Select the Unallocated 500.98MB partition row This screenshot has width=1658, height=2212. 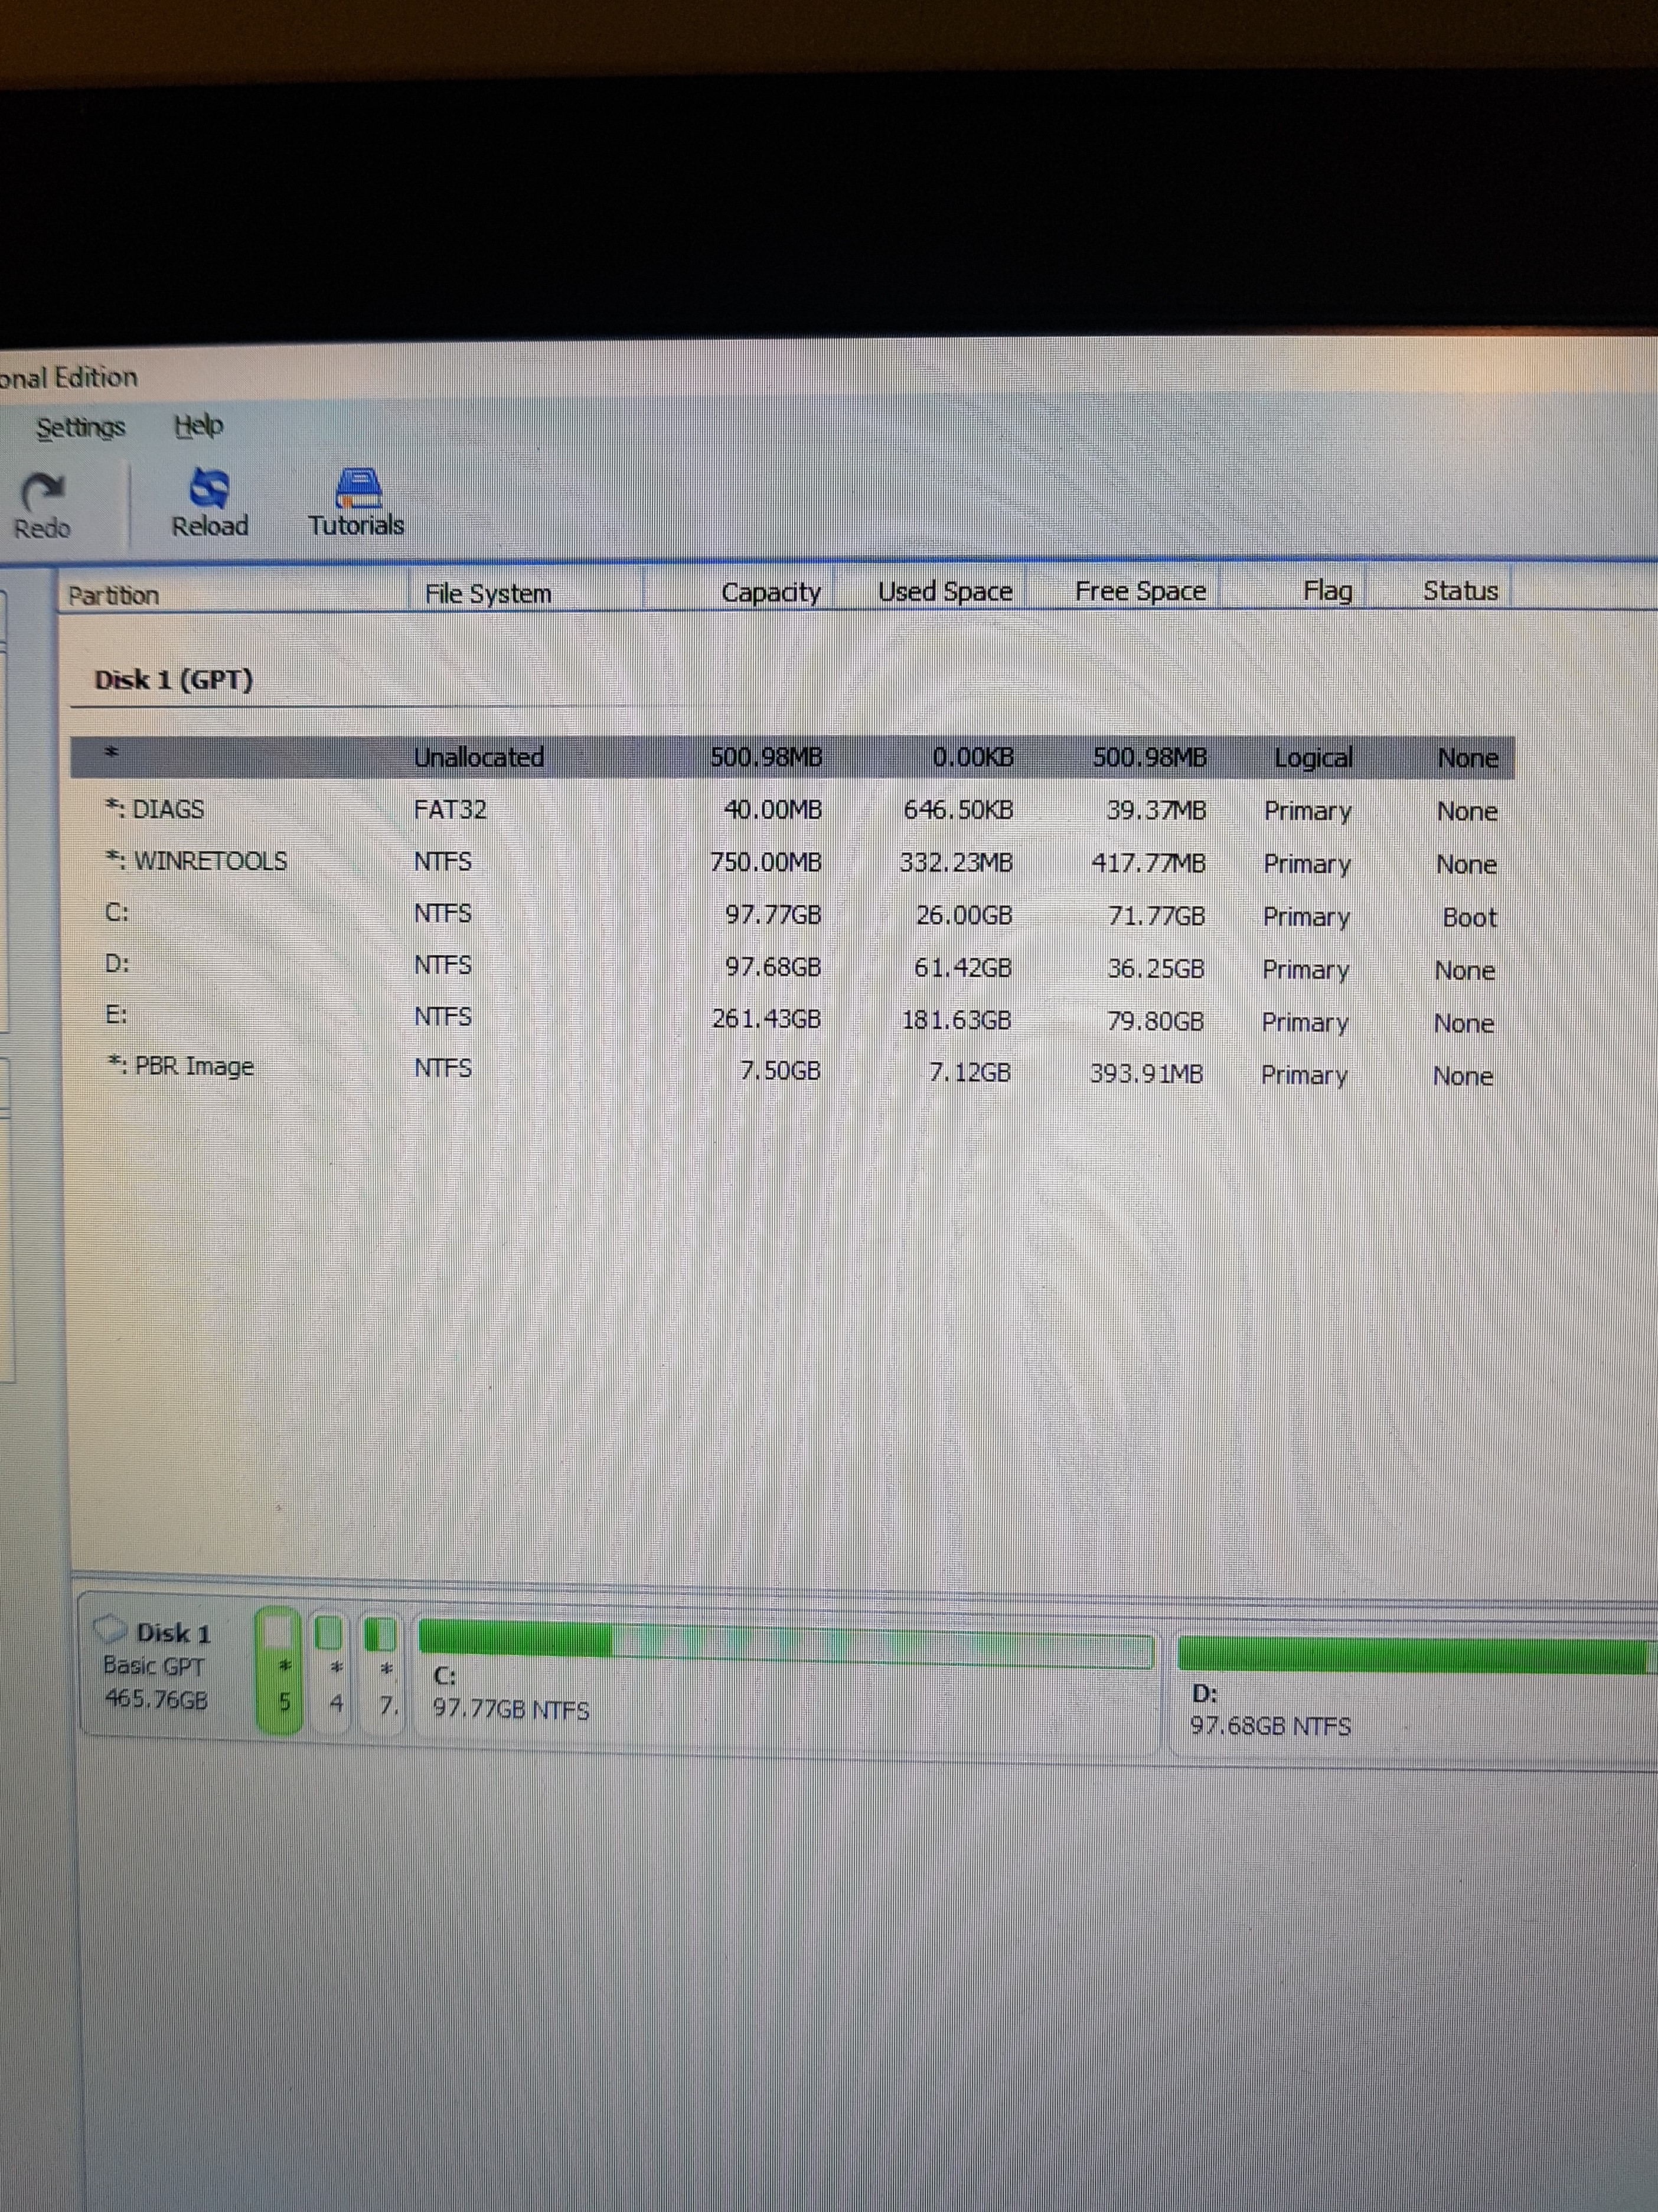[x=792, y=757]
